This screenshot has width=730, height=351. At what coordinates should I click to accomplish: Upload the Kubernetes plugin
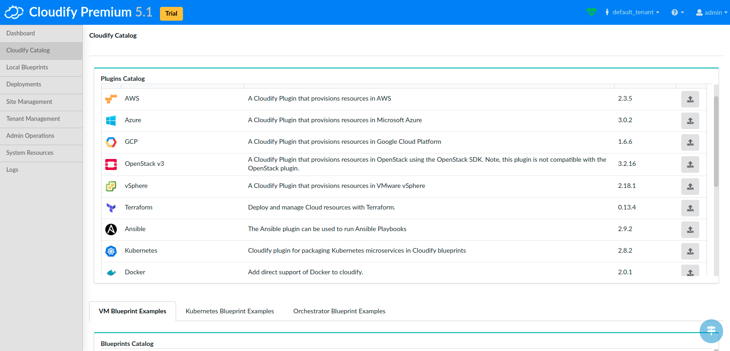[690, 251]
